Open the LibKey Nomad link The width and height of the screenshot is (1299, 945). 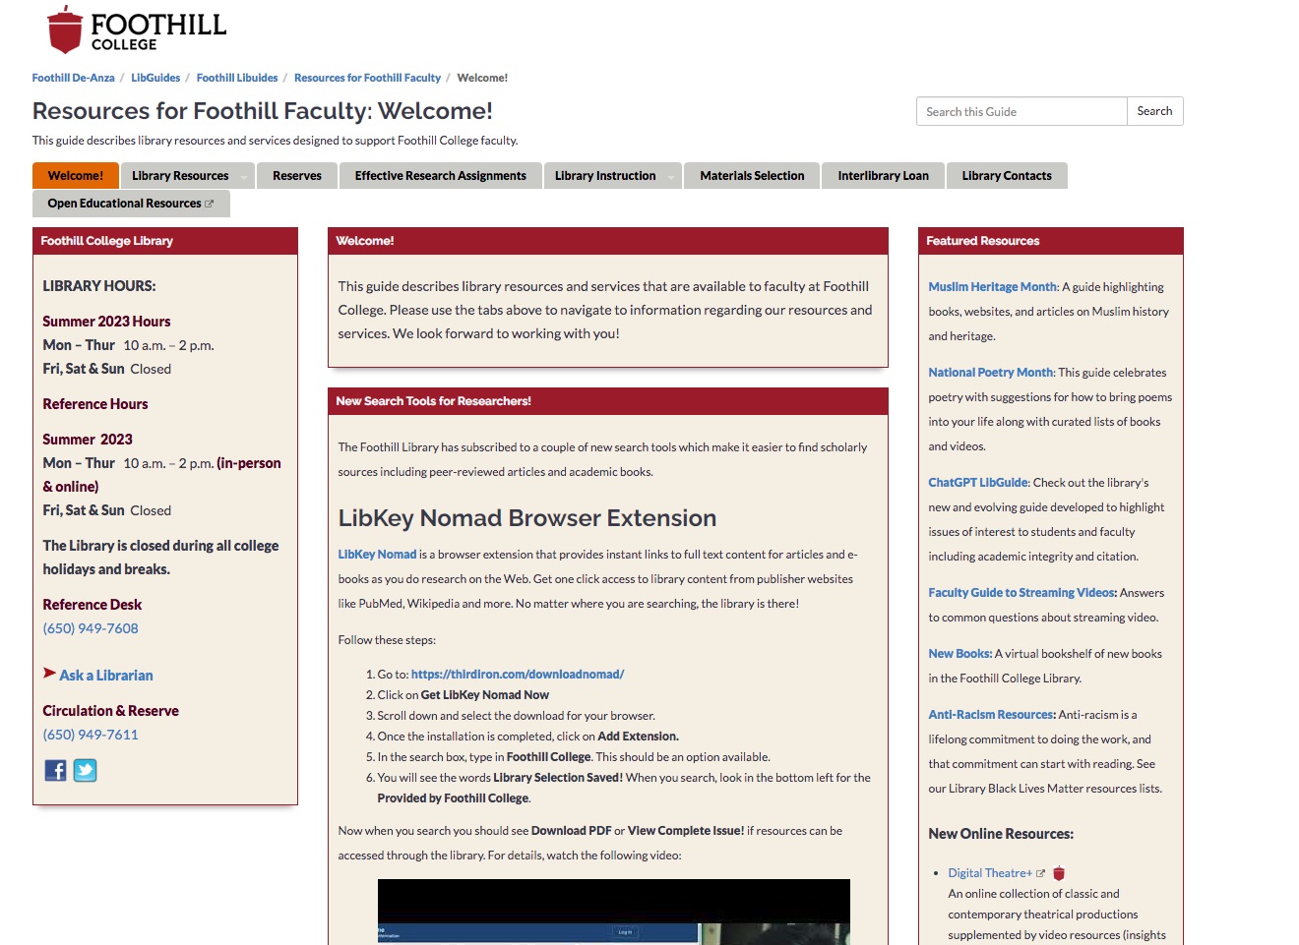(377, 555)
